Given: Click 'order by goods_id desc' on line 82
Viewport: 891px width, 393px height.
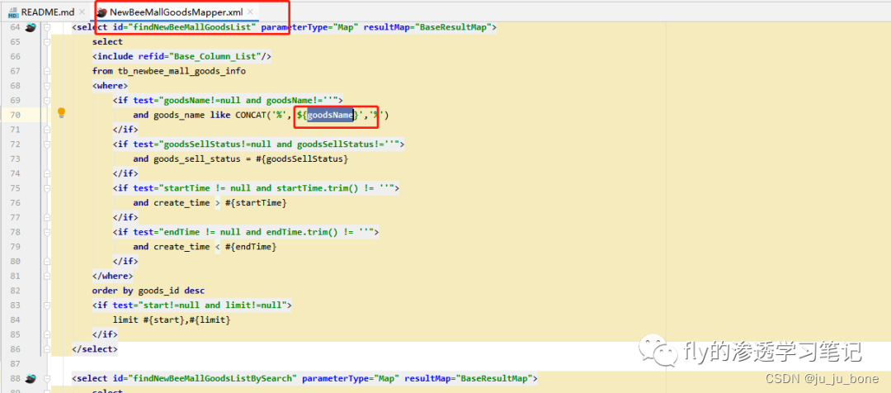Looking at the screenshot, I should [x=148, y=290].
